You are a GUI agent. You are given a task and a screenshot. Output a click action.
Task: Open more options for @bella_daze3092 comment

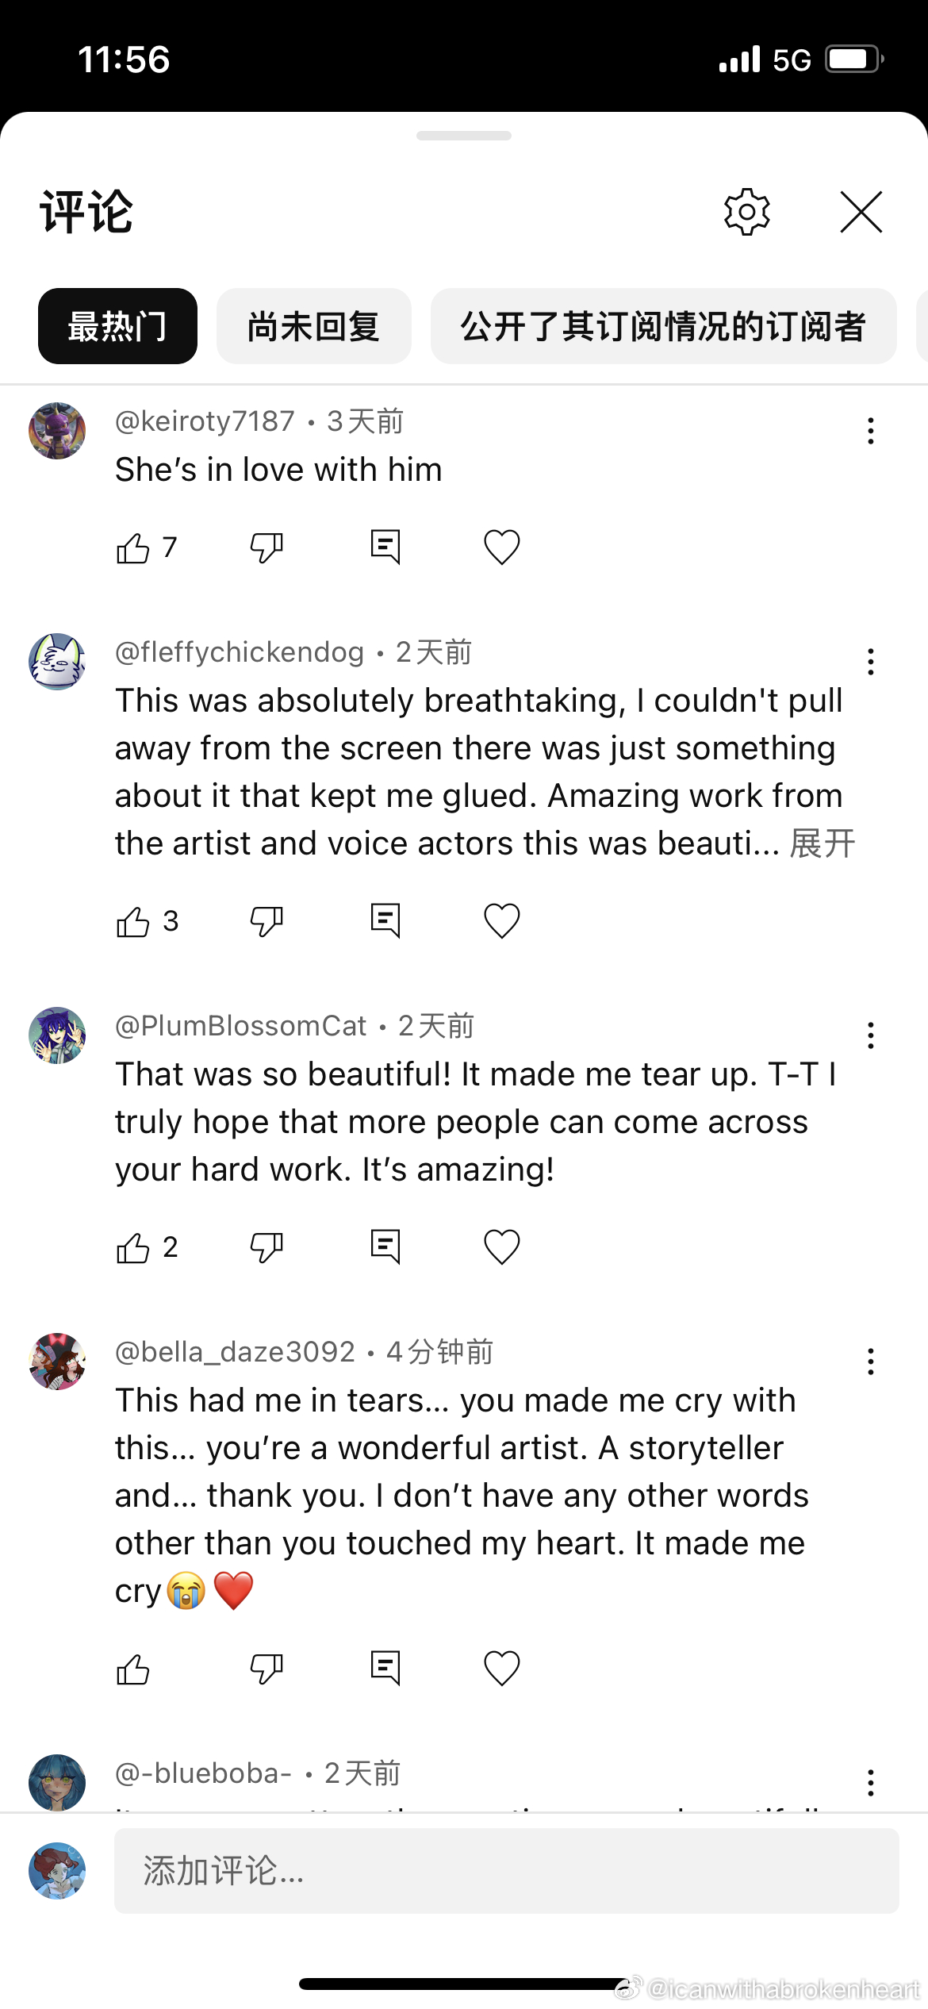(870, 1362)
